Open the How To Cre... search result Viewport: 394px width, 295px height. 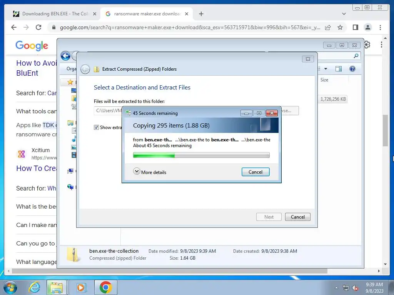point(37,168)
